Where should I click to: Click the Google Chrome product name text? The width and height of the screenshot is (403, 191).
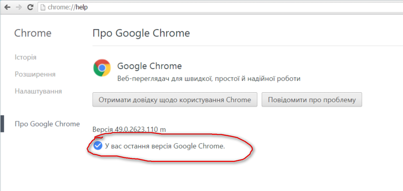[x=150, y=66]
